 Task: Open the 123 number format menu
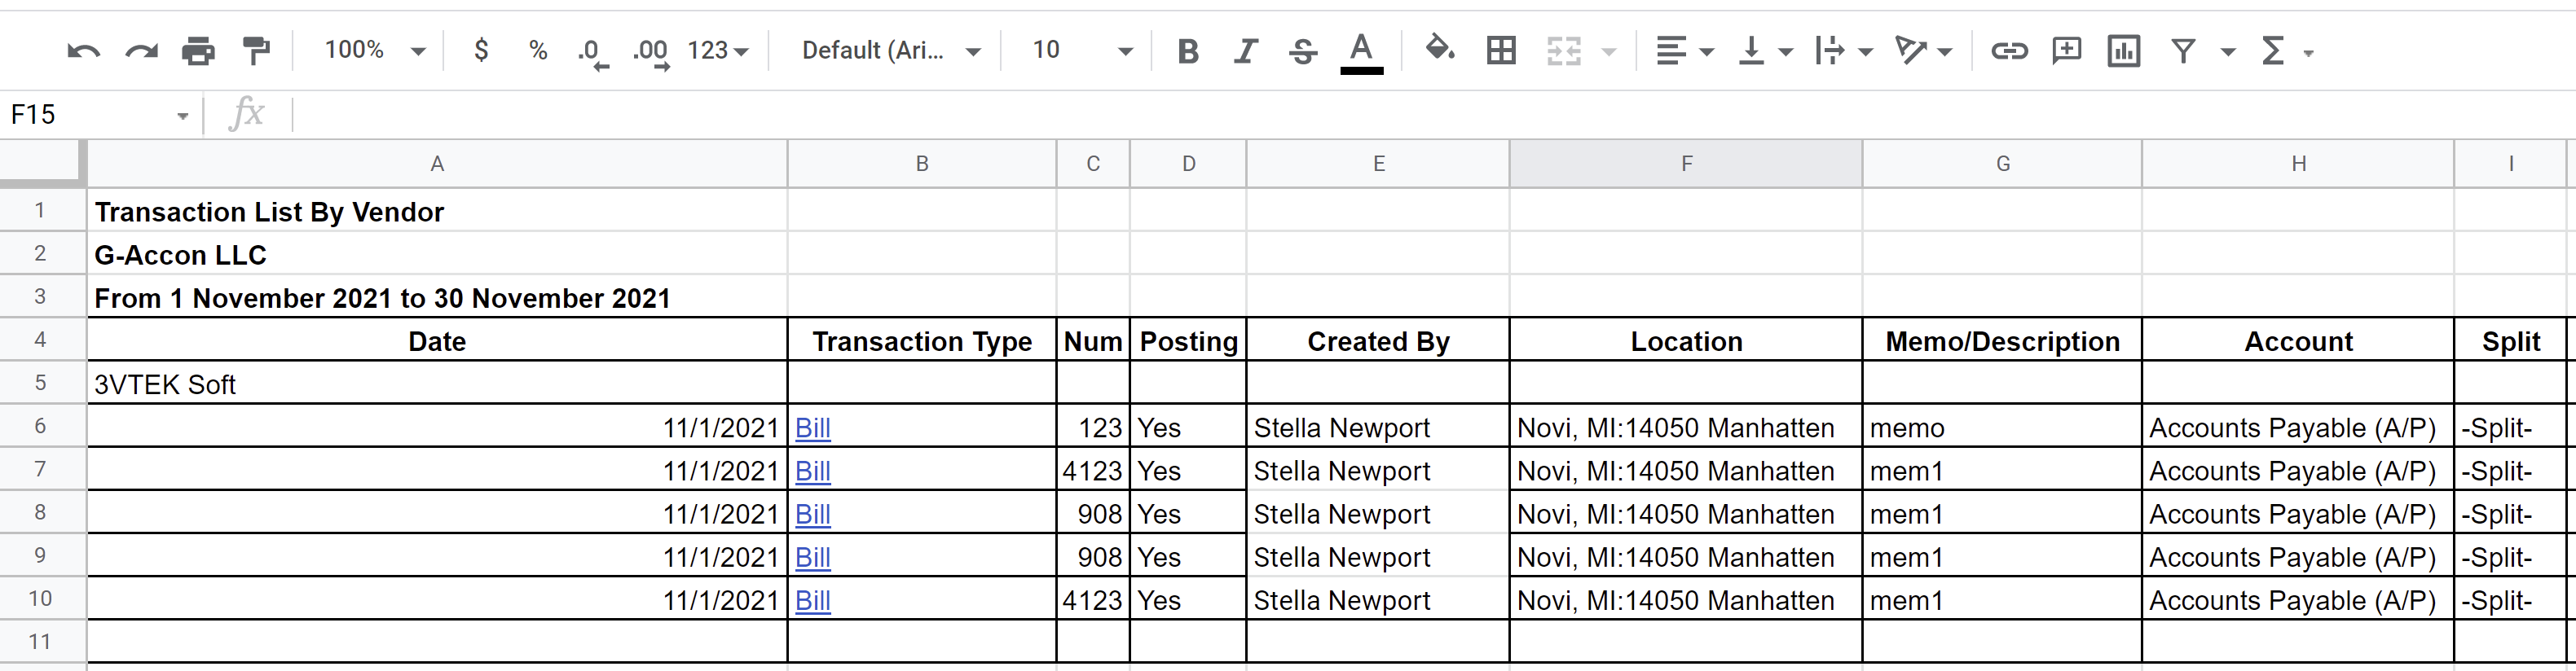[x=717, y=50]
